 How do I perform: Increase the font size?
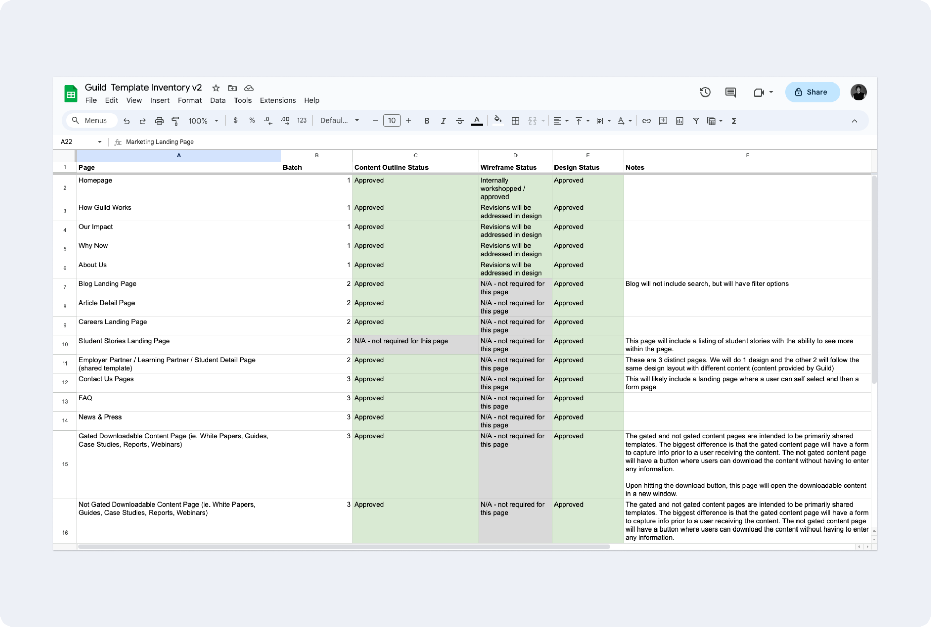[408, 120]
